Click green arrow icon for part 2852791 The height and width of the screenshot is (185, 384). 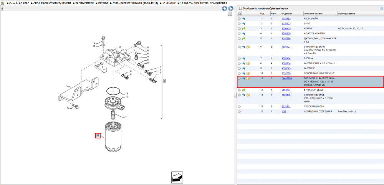[x=243, y=90]
